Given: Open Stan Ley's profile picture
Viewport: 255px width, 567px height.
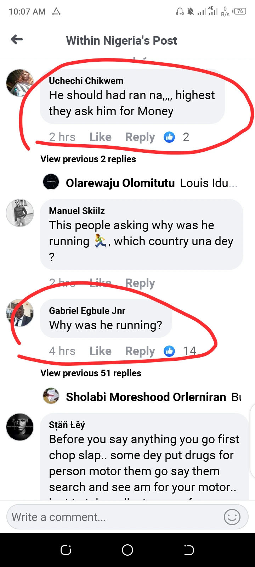Looking at the screenshot, I should pyautogui.click(x=20, y=427).
